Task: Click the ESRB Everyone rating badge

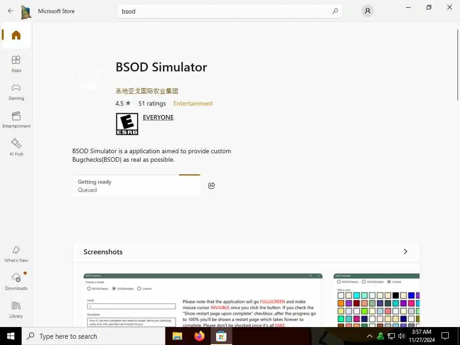Action: pos(127,124)
